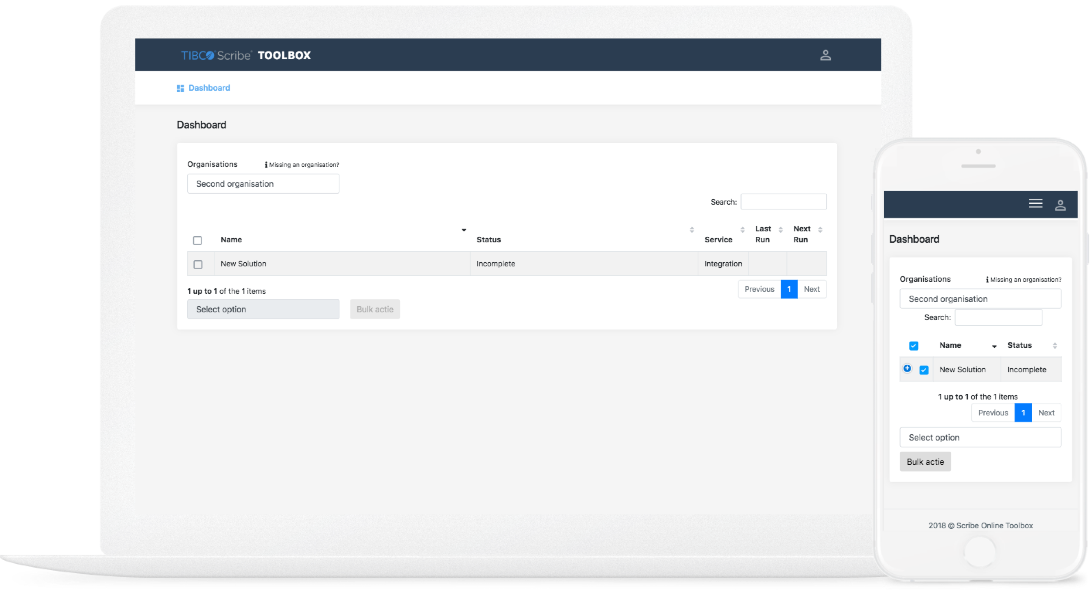
Task: Open Select option dropdown on phone
Action: (x=980, y=437)
